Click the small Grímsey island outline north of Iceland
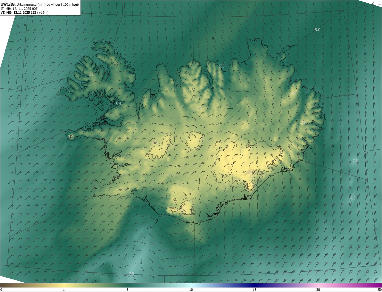 pyautogui.click(x=214, y=38)
